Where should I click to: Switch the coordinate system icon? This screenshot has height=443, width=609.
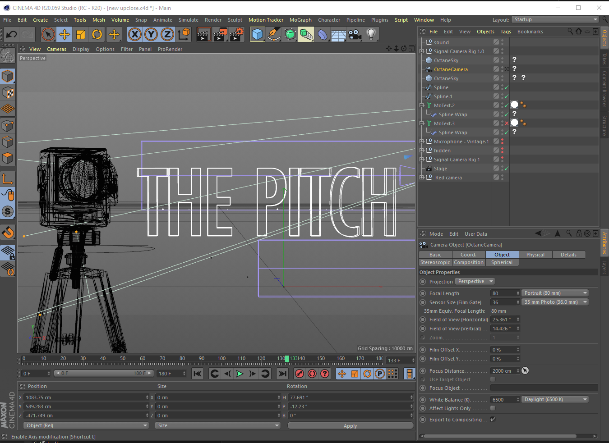click(x=184, y=34)
